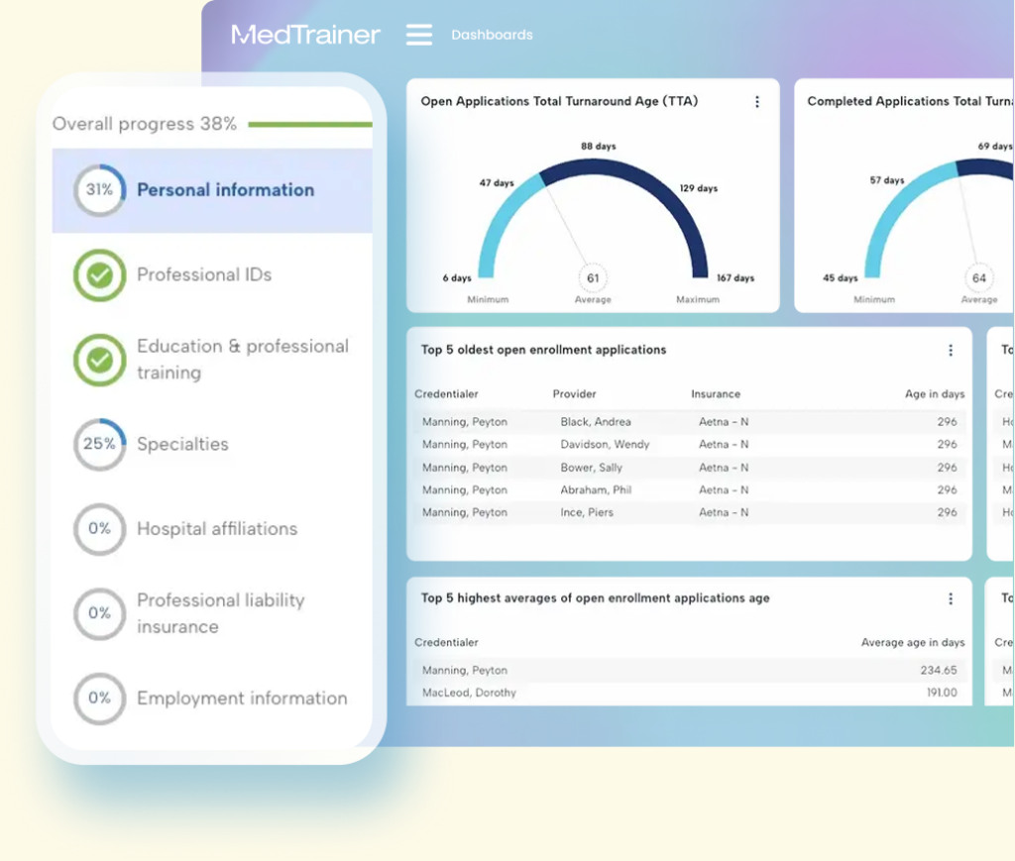Image resolution: width=1015 pixels, height=861 pixels.
Task: Click Top 5 oldest open enrollment applications title
Action: point(543,350)
